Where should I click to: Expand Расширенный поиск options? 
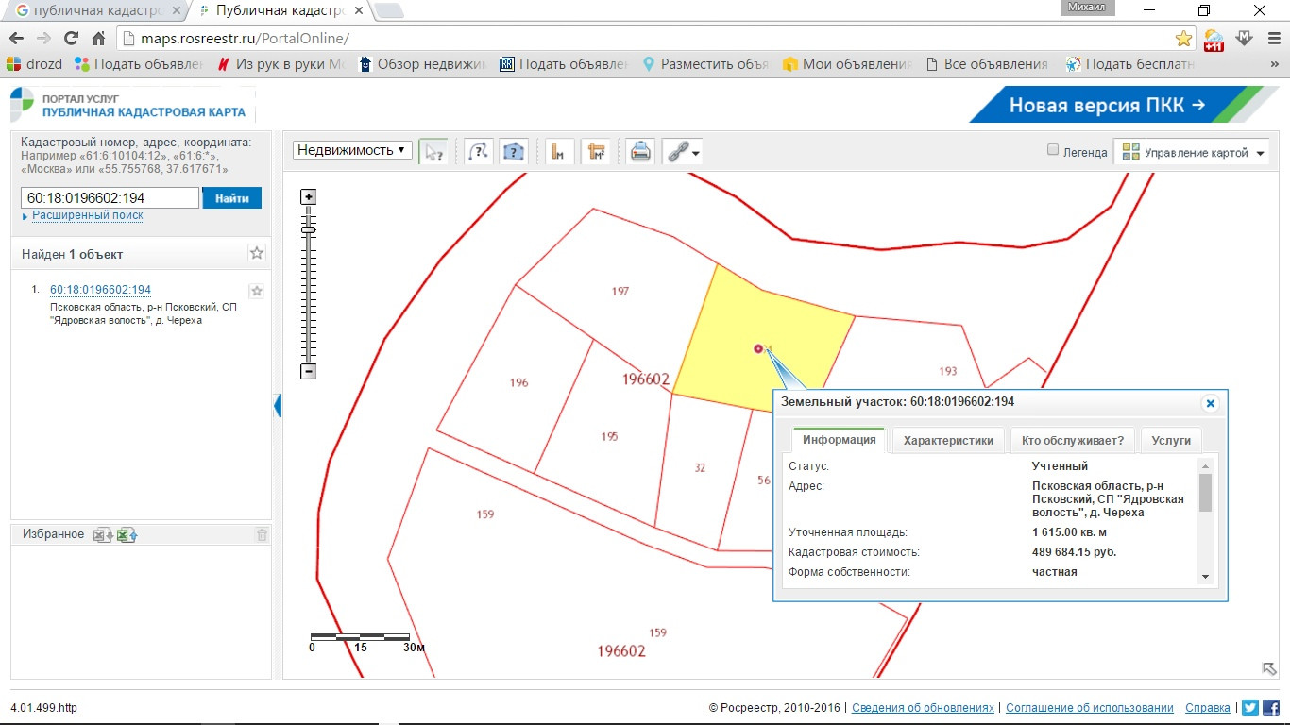[x=87, y=215]
